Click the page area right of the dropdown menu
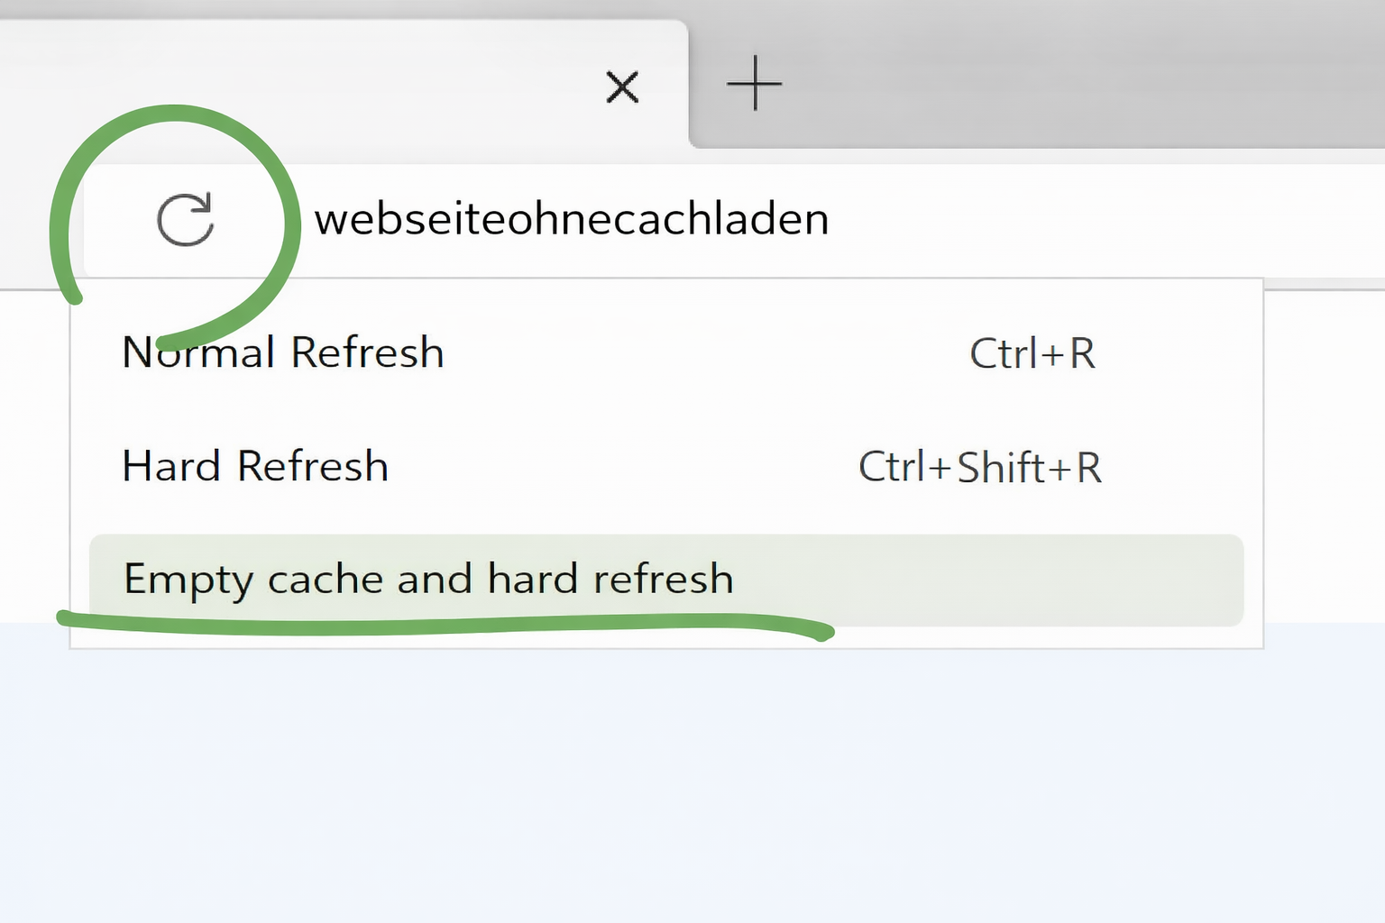The width and height of the screenshot is (1385, 923). click(1324, 451)
